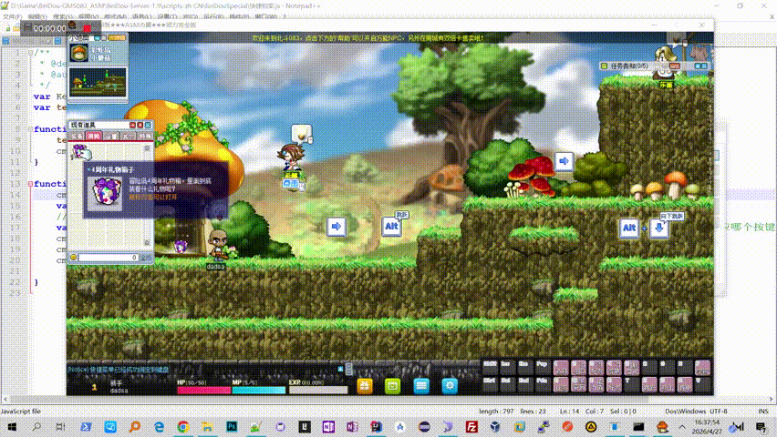Switch to the Setup tab in inventory
Screen dimensions: 777x437
(x=110, y=136)
